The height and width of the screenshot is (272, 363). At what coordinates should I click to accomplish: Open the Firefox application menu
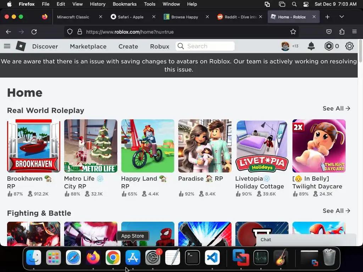[354, 32]
